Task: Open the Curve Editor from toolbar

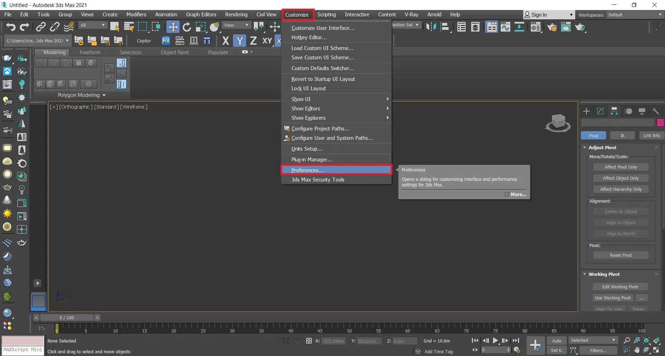Action: (x=506, y=27)
